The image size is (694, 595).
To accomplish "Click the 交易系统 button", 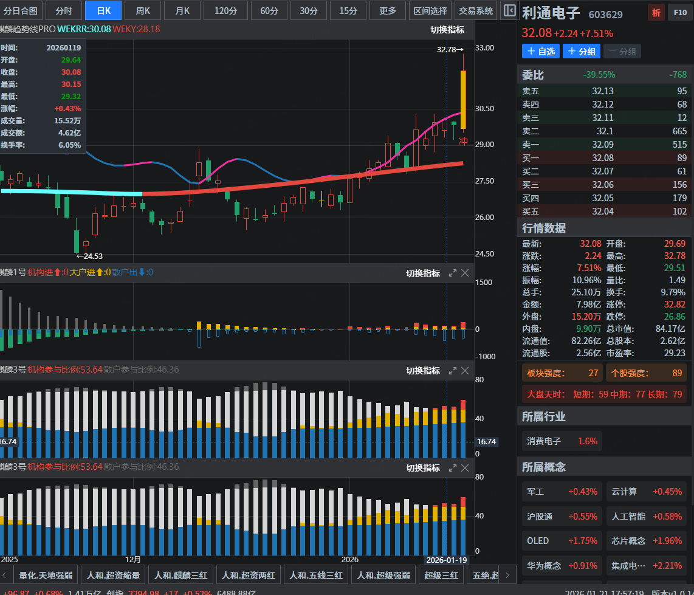I will pyautogui.click(x=476, y=11).
